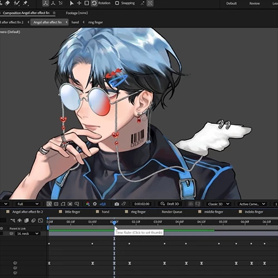Screen dimensions: 278x278
Task: Open the magnification ratio dropdown arrow
Action: pos(6,204)
